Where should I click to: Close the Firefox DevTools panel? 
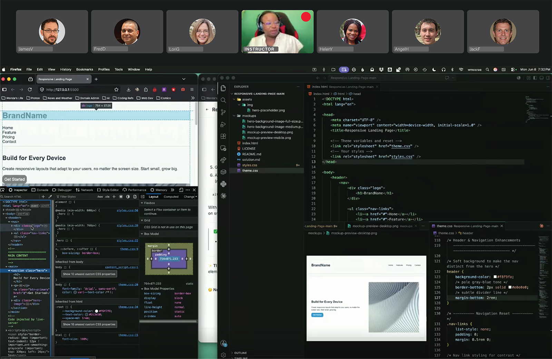tap(194, 190)
